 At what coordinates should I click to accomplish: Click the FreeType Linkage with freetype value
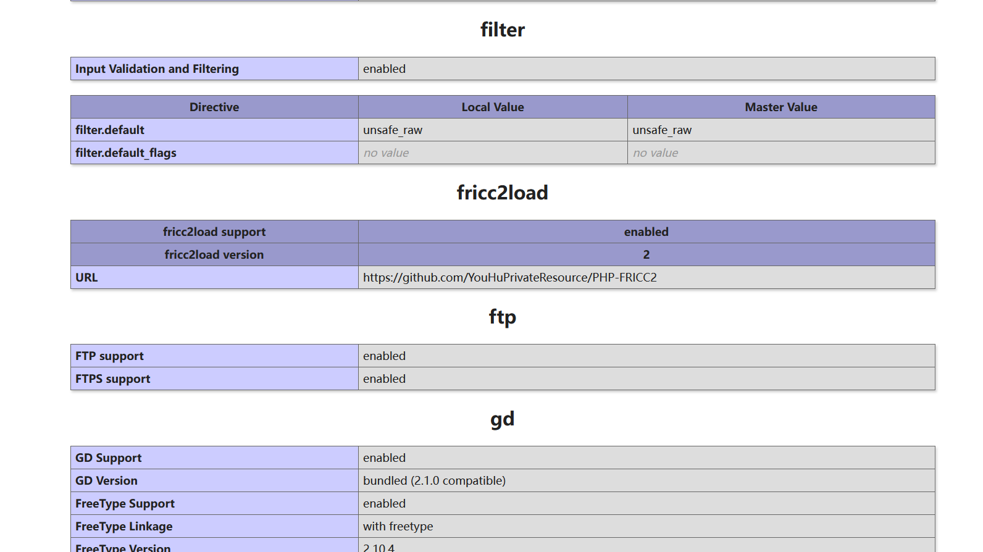point(398,526)
